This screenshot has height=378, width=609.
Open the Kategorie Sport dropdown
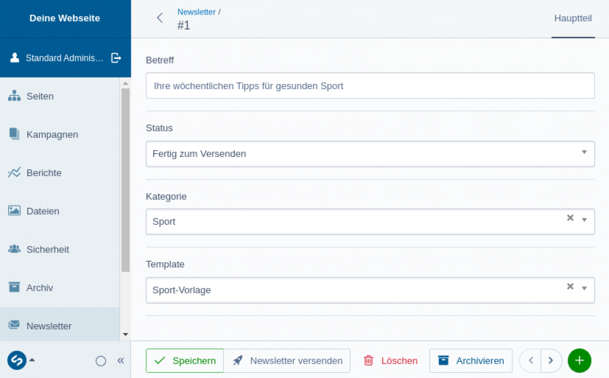[x=370, y=222]
